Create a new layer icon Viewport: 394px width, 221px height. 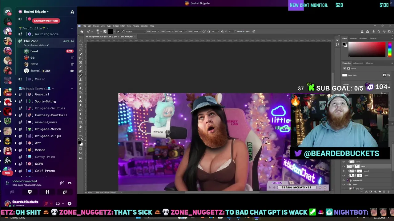pos(384,192)
